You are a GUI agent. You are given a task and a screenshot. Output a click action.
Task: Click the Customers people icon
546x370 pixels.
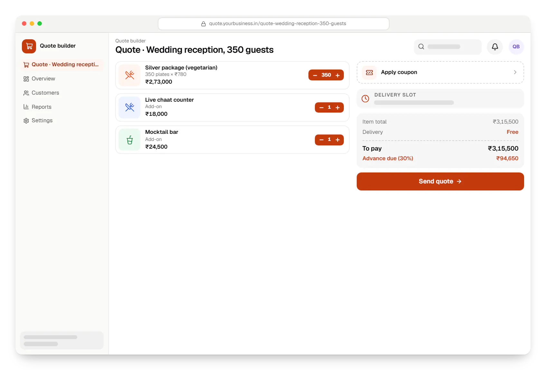click(x=26, y=93)
